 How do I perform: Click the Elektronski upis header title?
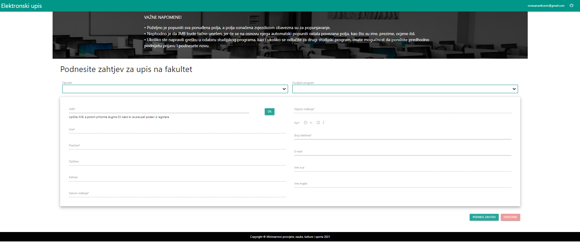tap(21, 6)
